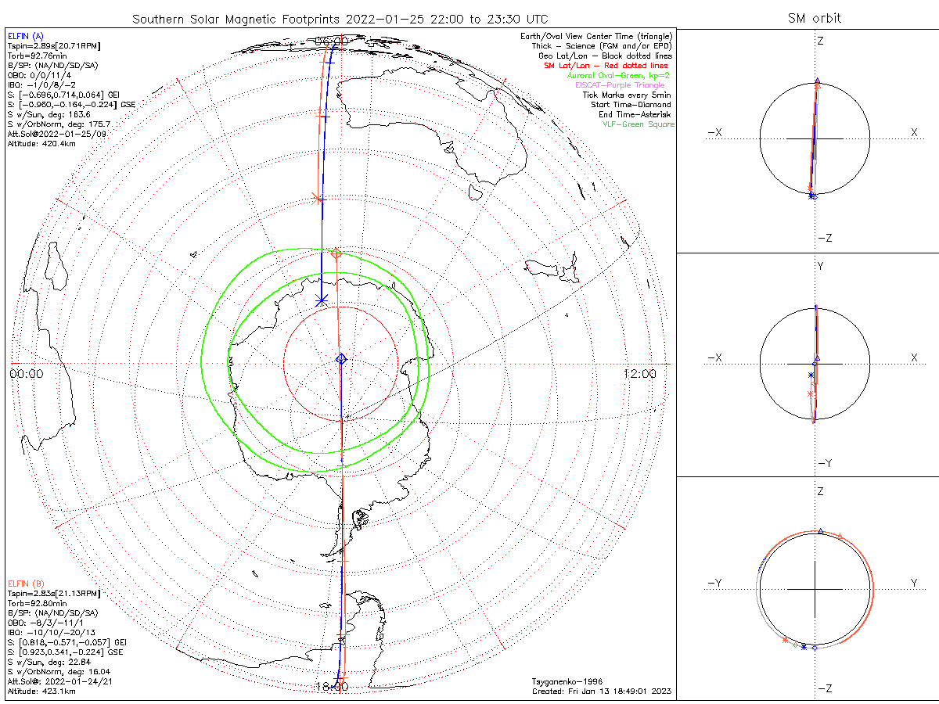Click the orange diamond start marker on the auroral oval
Screen dimensions: 939x704
tap(336, 253)
